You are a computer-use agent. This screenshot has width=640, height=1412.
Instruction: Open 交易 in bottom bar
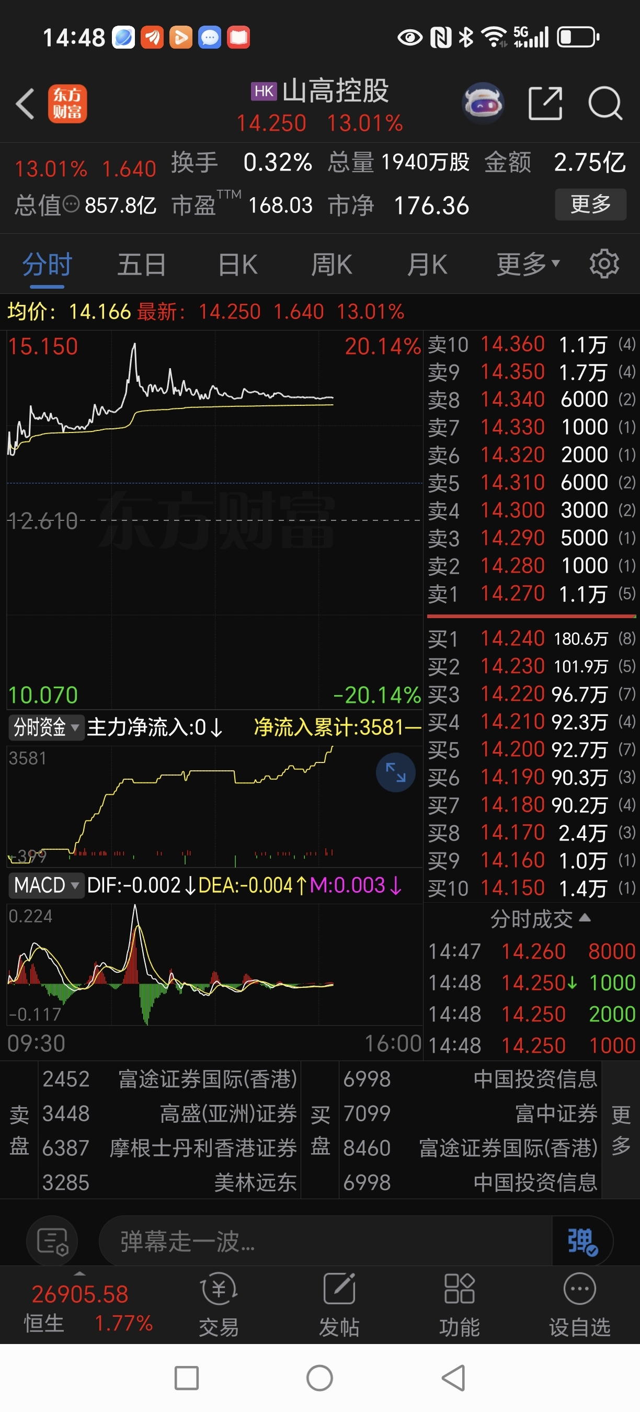pos(219,1305)
